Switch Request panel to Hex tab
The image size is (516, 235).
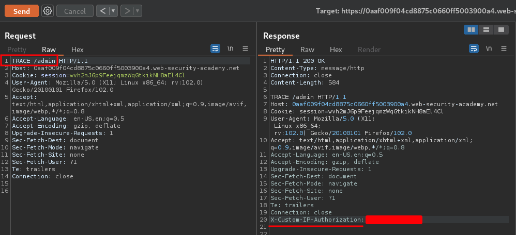tap(78, 49)
